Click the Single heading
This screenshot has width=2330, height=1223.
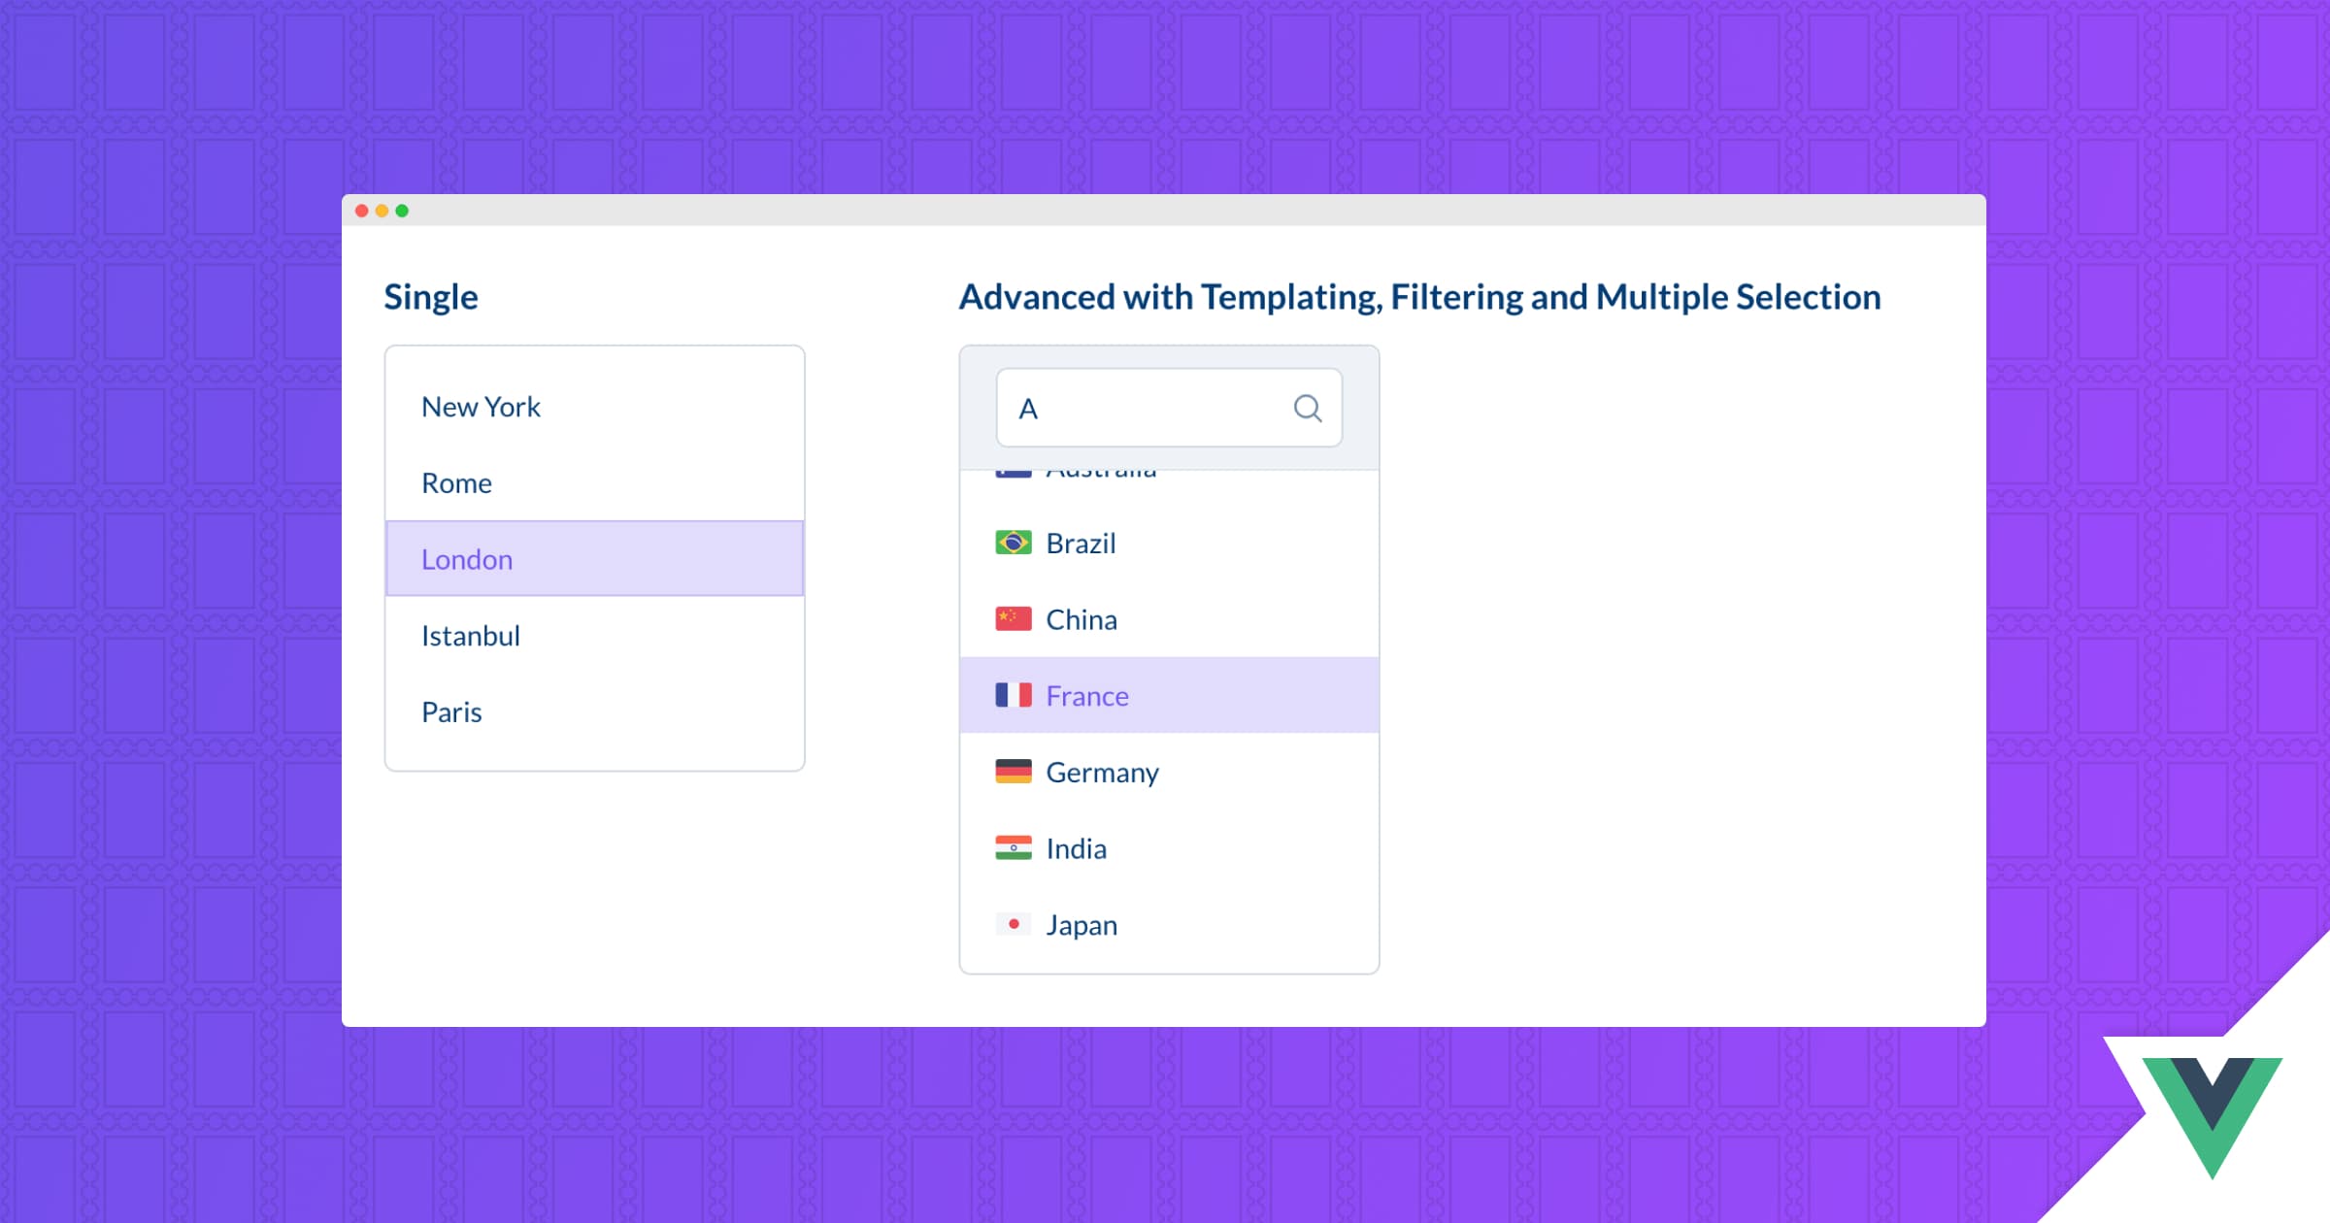pos(431,297)
